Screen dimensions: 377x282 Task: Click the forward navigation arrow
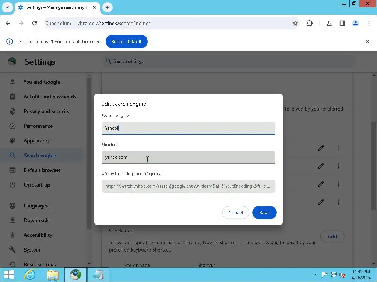[x=21, y=23]
